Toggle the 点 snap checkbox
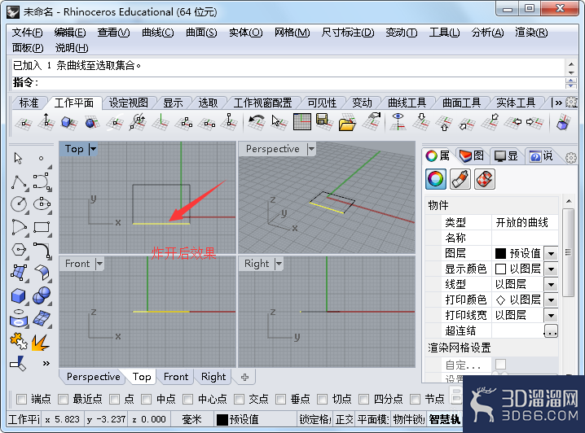Viewport: 585px width, 433px height. click(x=114, y=399)
